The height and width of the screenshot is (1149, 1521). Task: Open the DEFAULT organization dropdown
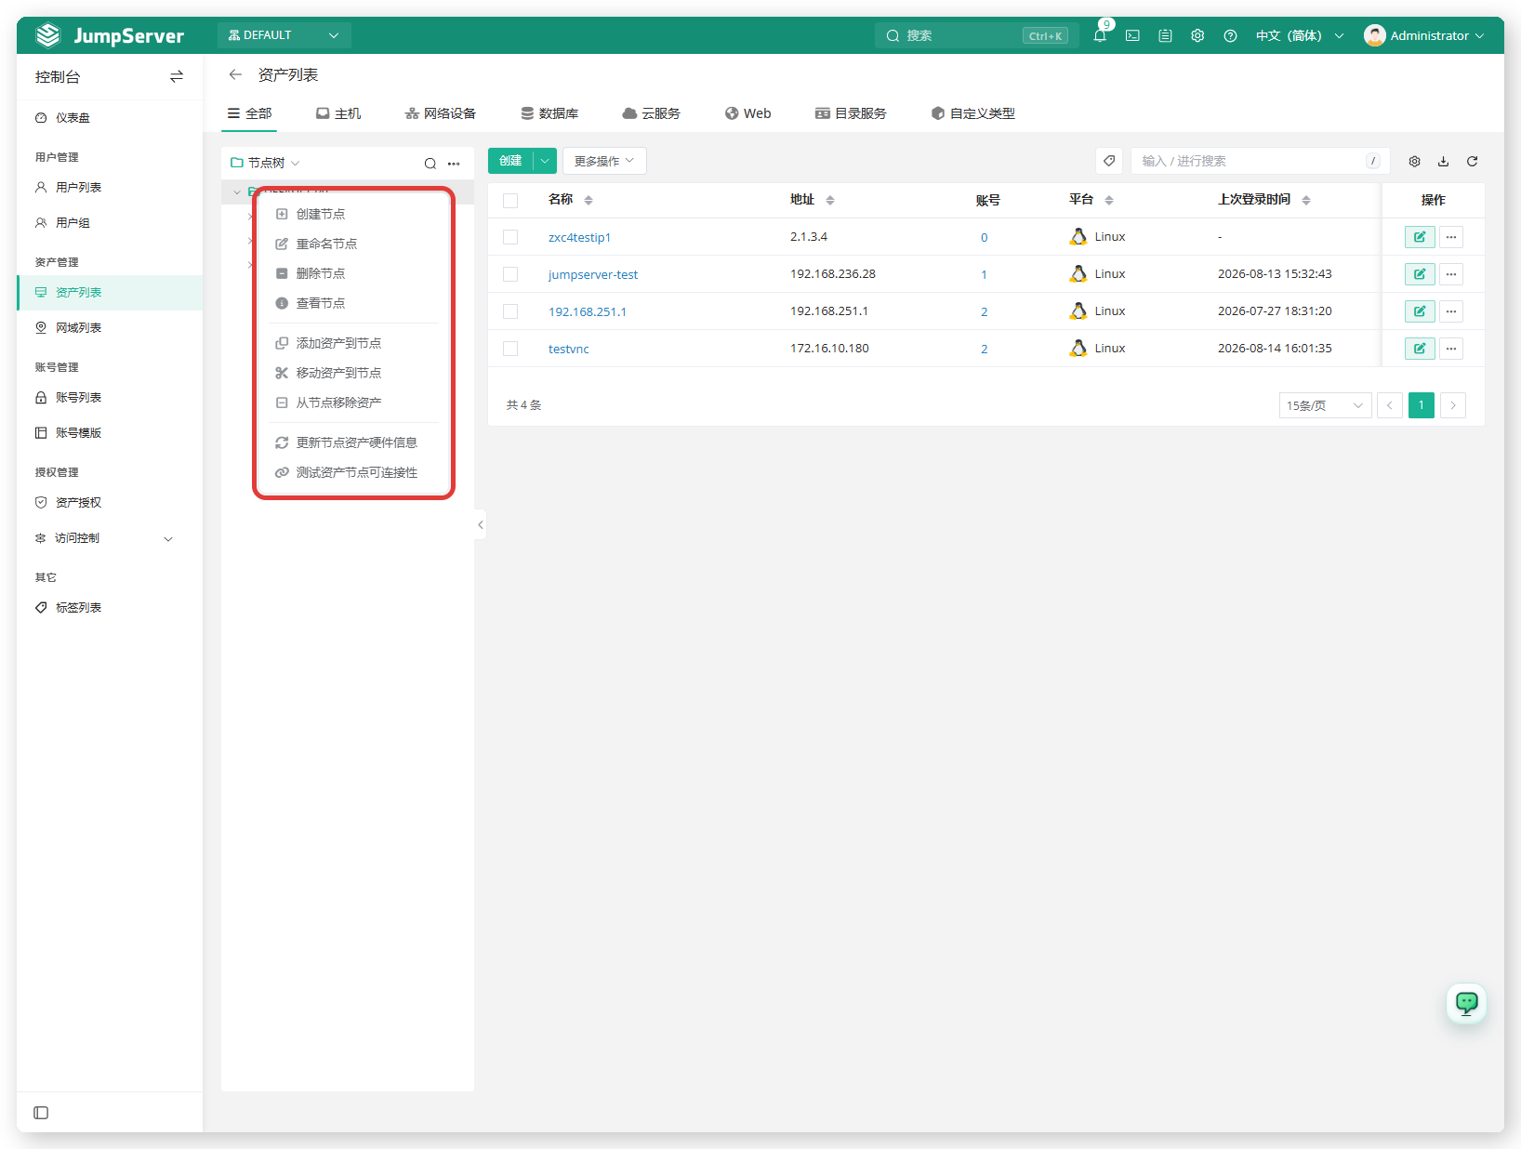(x=284, y=35)
